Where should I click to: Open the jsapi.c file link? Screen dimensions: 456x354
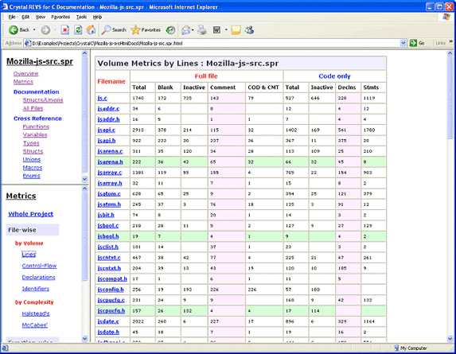point(107,130)
